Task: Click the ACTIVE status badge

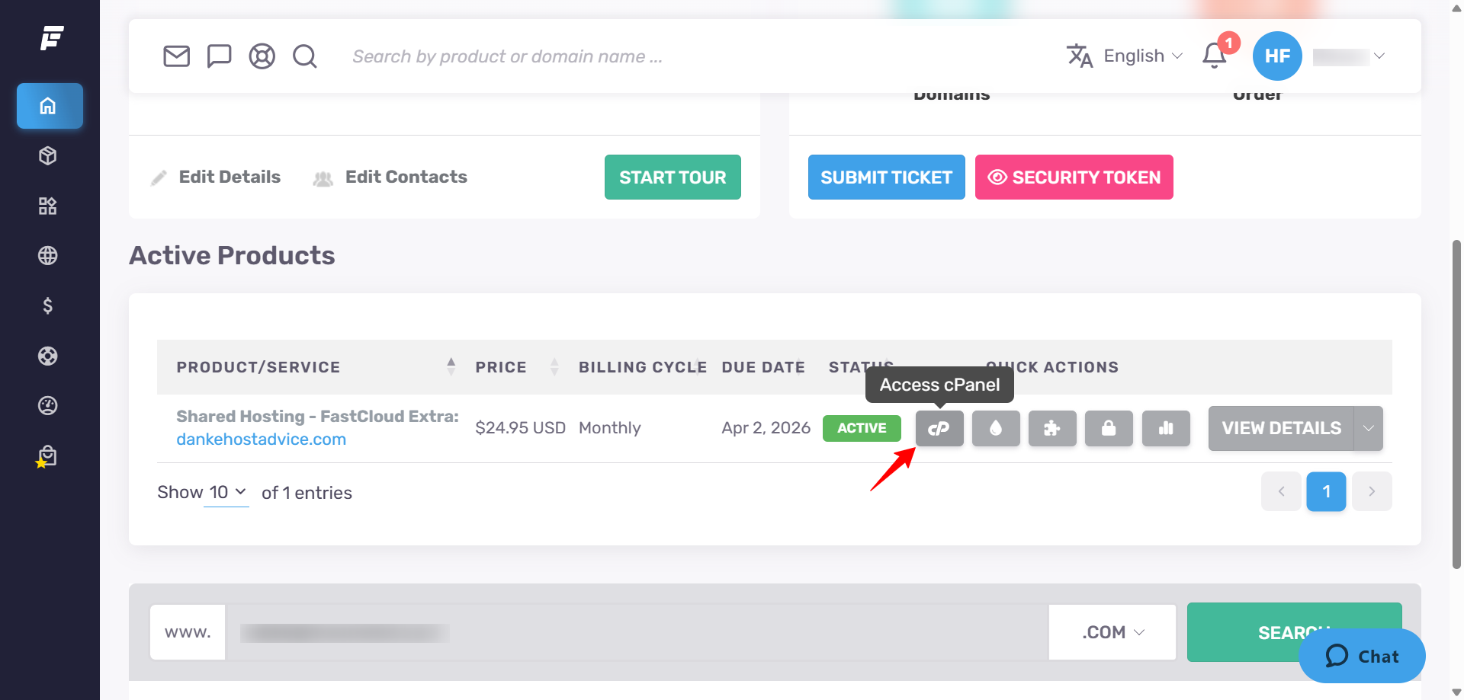Action: [x=862, y=428]
